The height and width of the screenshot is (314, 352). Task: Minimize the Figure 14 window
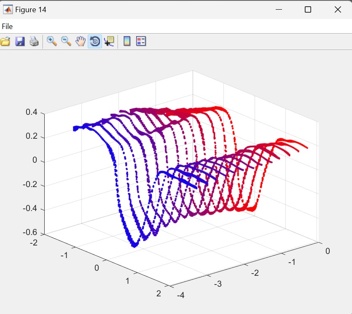(278, 10)
